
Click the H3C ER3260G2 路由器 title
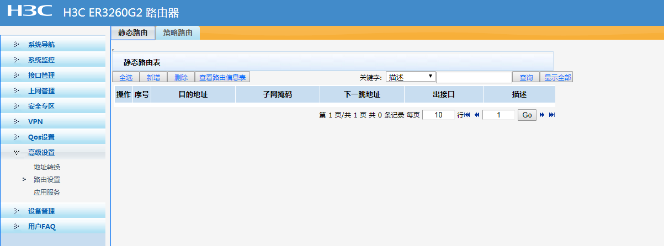pyautogui.click(x=121, y=13)
